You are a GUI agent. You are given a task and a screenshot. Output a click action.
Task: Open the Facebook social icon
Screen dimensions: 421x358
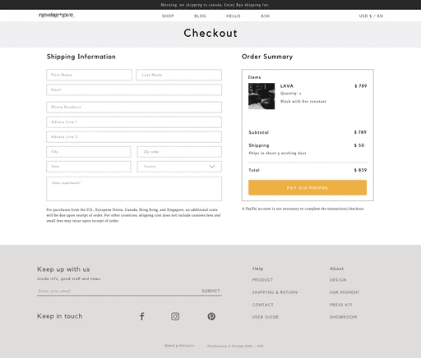tap(142, 316)
